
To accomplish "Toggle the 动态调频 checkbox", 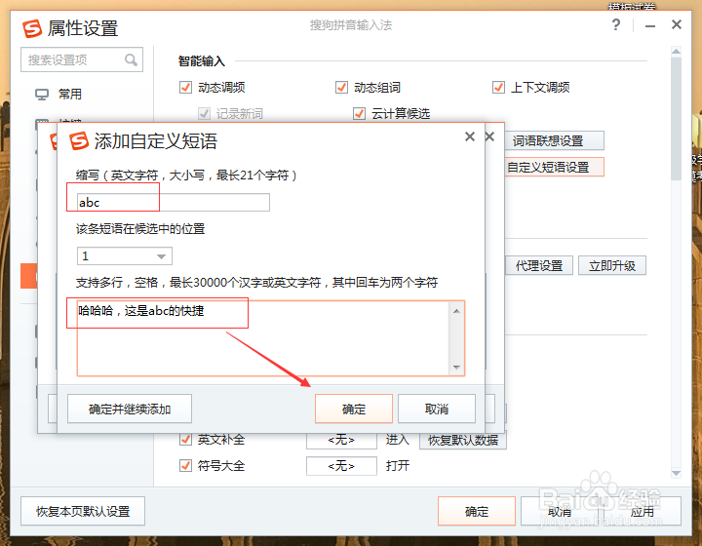I will click(185, 88).
